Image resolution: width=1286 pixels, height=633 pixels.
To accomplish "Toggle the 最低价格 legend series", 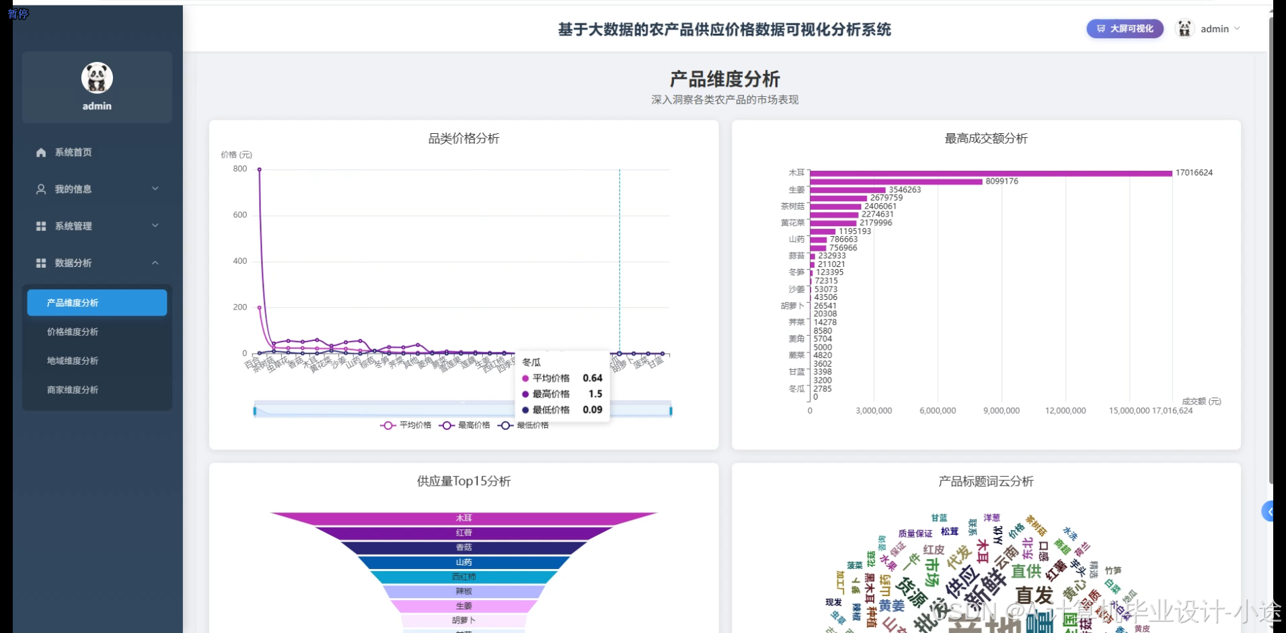I will [x=523, y=425].
